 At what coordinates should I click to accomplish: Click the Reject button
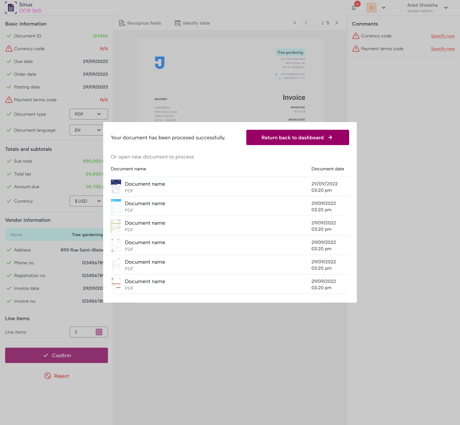point(57,376)
